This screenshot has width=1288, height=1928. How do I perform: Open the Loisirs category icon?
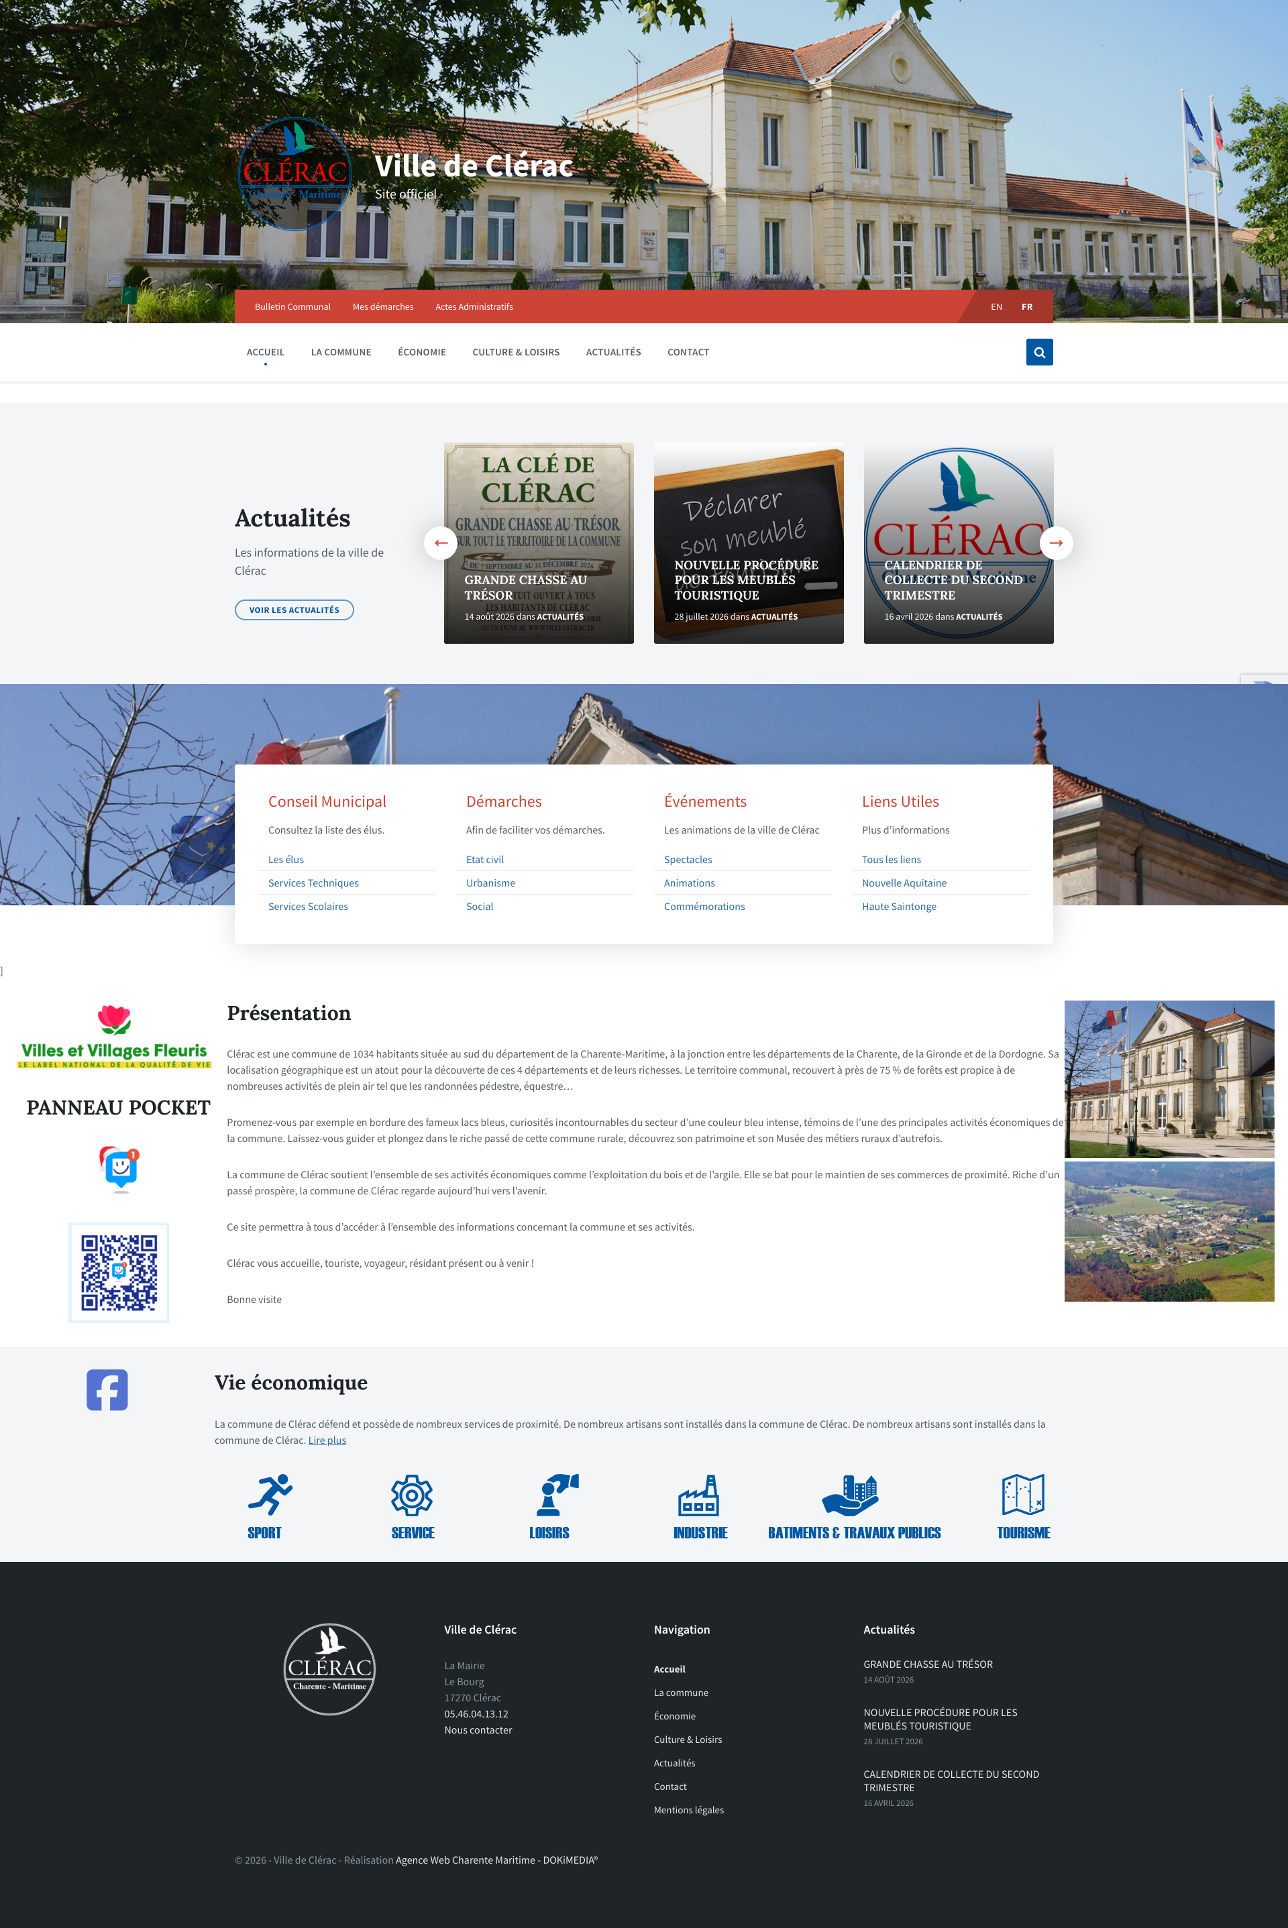point(557,1494)
